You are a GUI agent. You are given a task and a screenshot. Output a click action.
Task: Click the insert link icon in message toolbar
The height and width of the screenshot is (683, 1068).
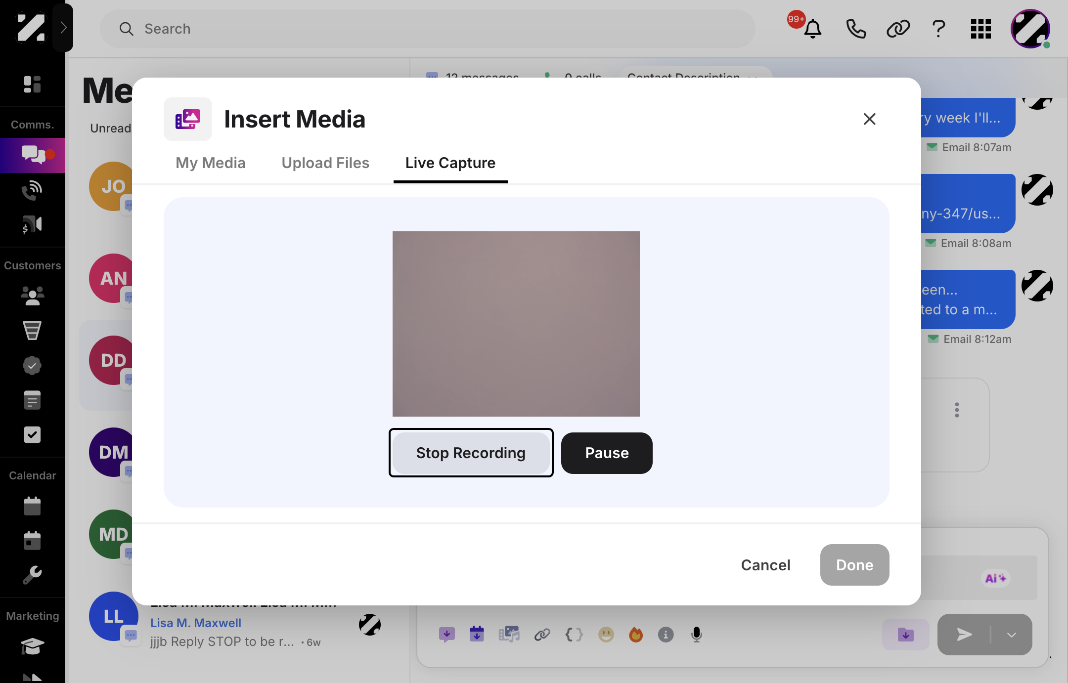click(542, 634)
